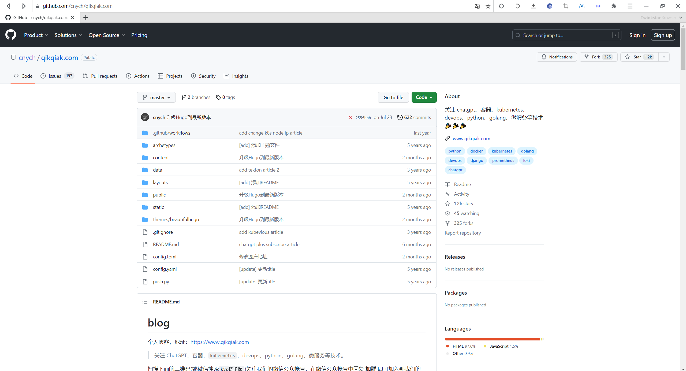Image resolution: width=686 pixels, height=371 pixels.
Task: Select the Code tab
Action: click(23, 76)
